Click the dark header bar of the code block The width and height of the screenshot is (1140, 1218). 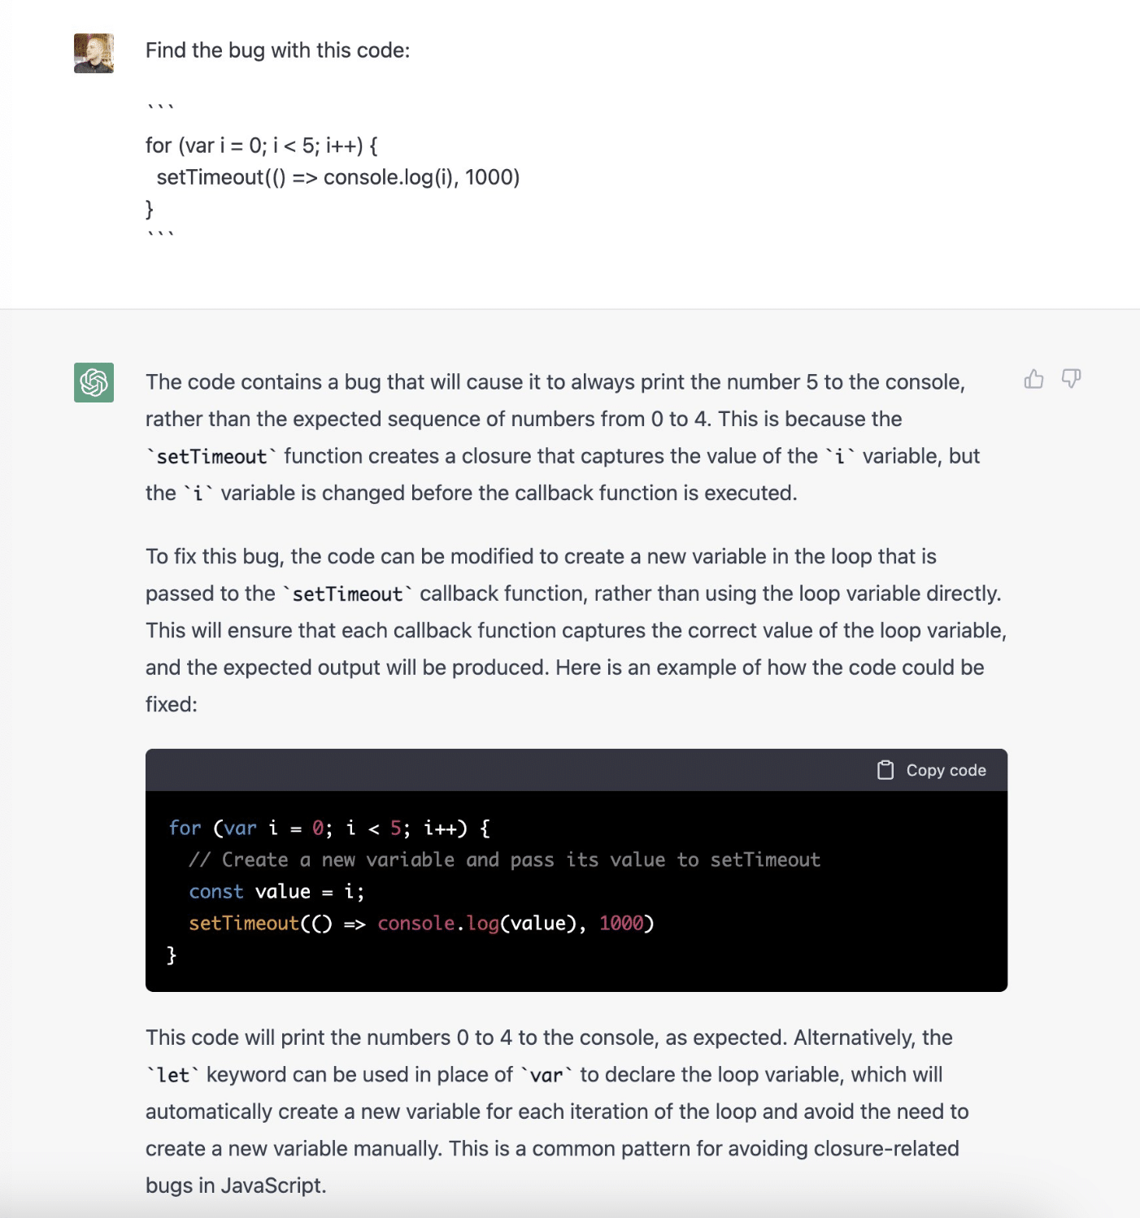[x=577, y=770]
